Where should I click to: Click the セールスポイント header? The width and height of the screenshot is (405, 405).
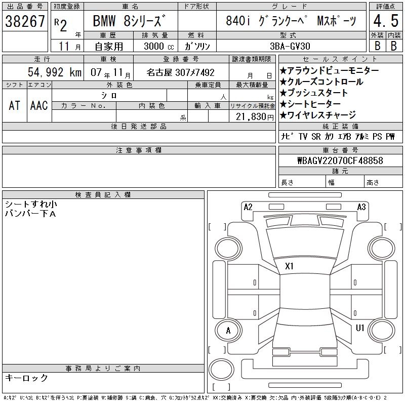click(x=340, y=59)
